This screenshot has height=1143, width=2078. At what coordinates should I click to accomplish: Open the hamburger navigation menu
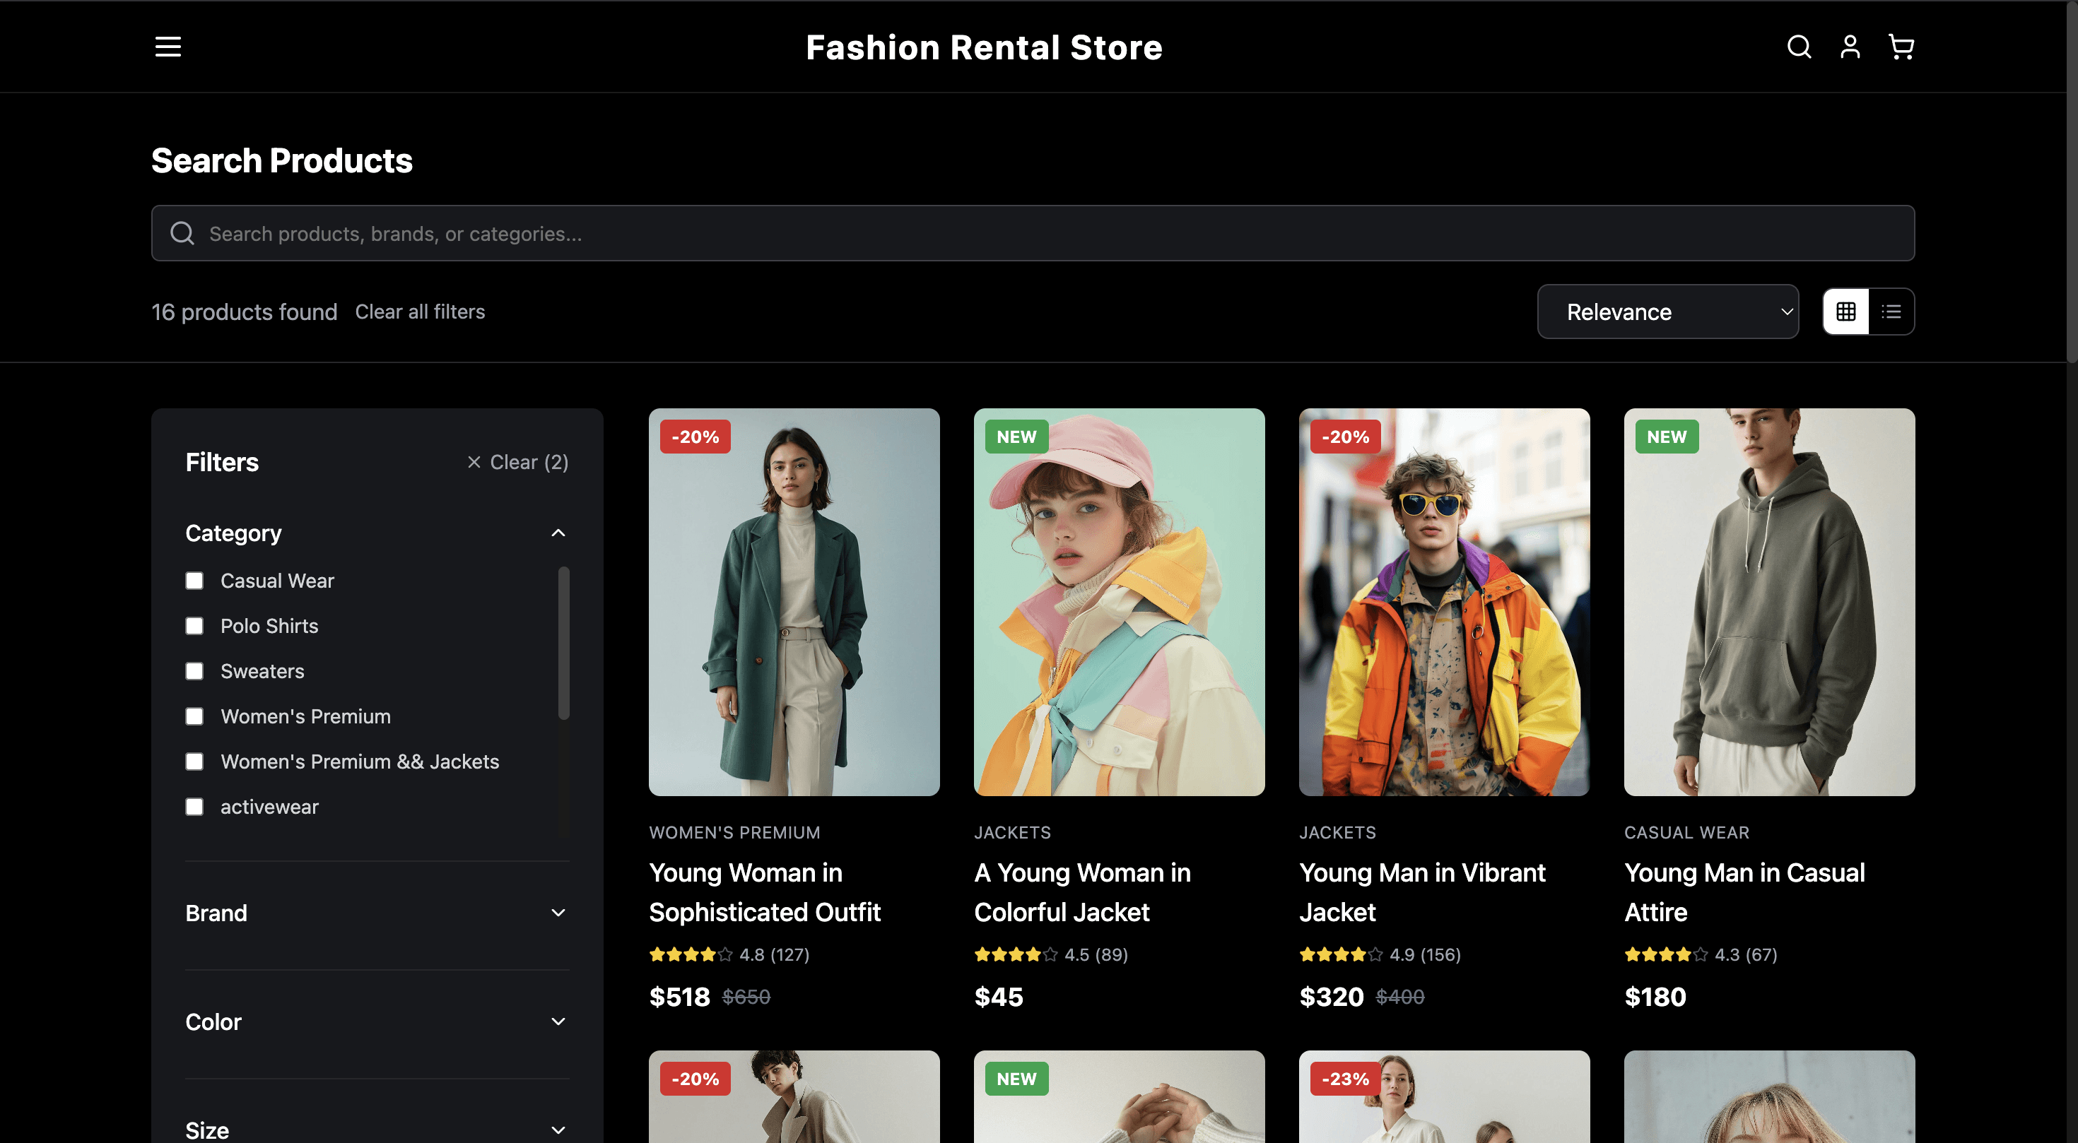168,47
